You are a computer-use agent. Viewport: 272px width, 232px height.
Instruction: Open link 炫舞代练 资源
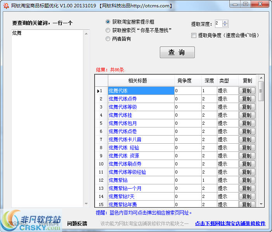click(x=124, y=156)
